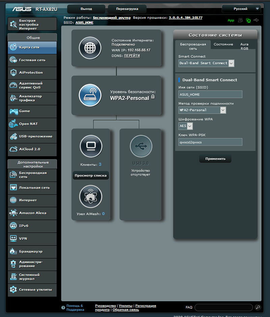Viewport: 270px width, 317px height.
Task: Click the WPA-PSK key input field
Action: pyautogui.click(x=210, y=142)
